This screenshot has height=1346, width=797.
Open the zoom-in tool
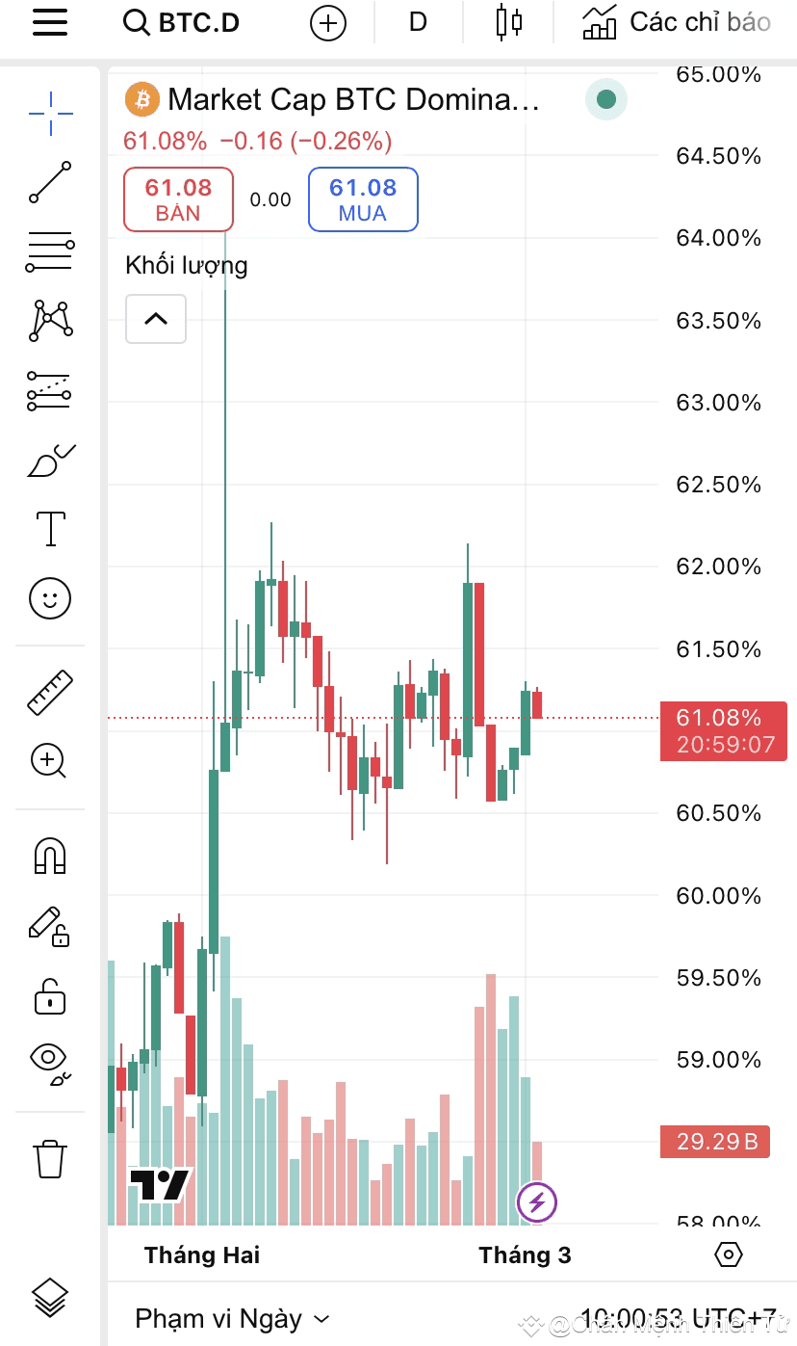tap(50, 762)
